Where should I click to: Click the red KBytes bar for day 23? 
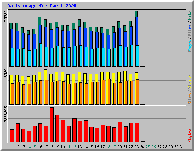click(x=137, y=133)
